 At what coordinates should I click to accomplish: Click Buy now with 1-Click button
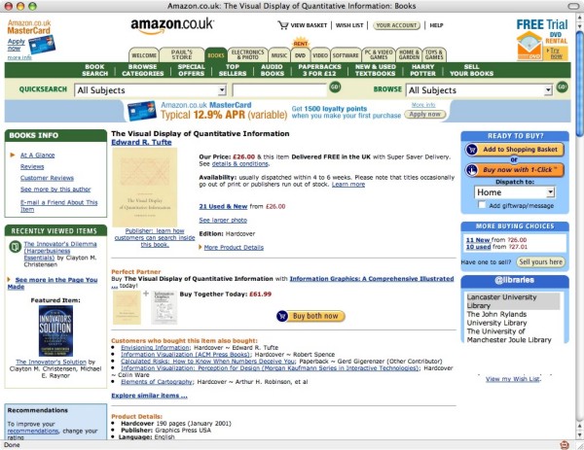(515, 170)
